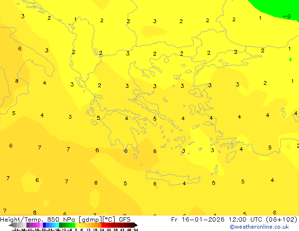
Task: Click the grey left arrow end of legend
Action: pyautogui.click(x=11, y=225)
